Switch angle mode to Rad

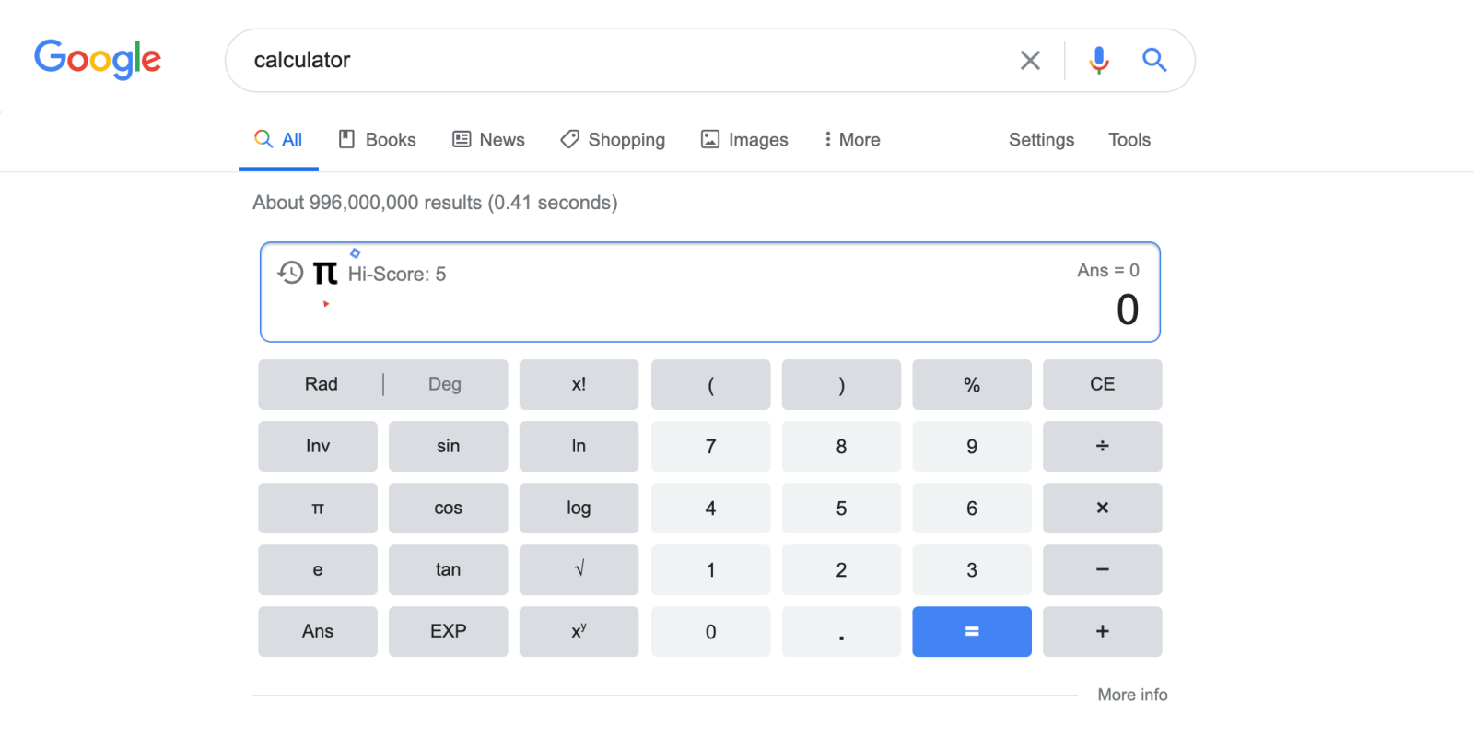[x=322, y=384]
